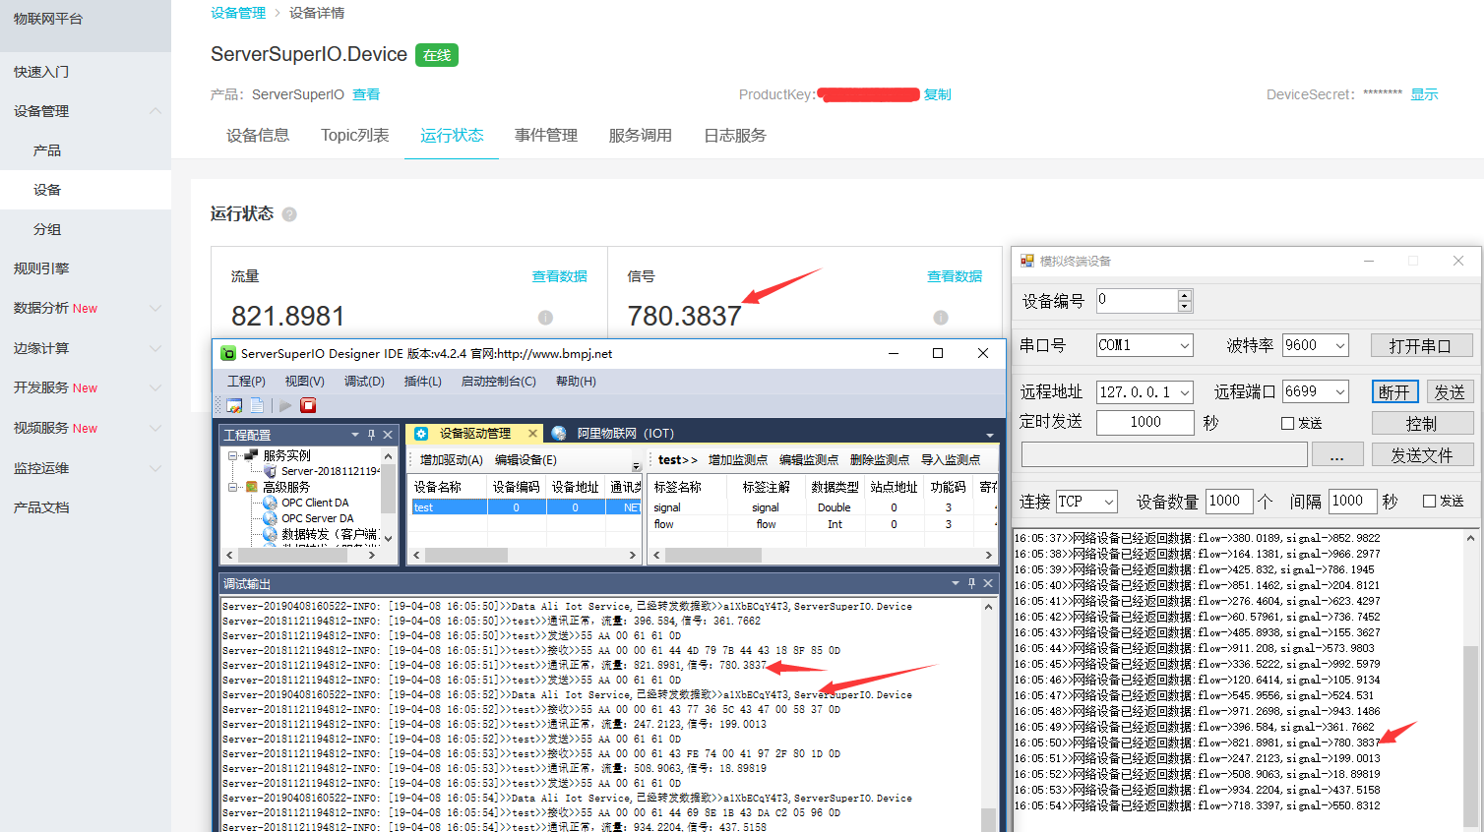This screenshot has width=1484, height=832.
Task: Click the info icon in 流量 card
Action: coord(545,318)
